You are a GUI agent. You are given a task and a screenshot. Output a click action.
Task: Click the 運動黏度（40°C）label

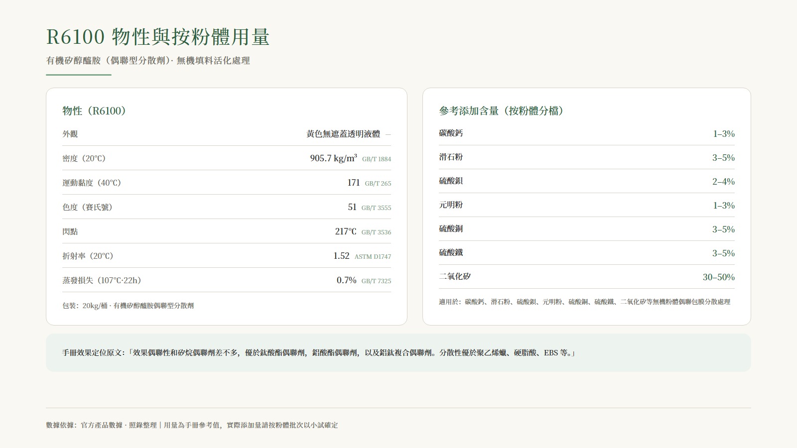pyautogui.click(x=92, y=183)
